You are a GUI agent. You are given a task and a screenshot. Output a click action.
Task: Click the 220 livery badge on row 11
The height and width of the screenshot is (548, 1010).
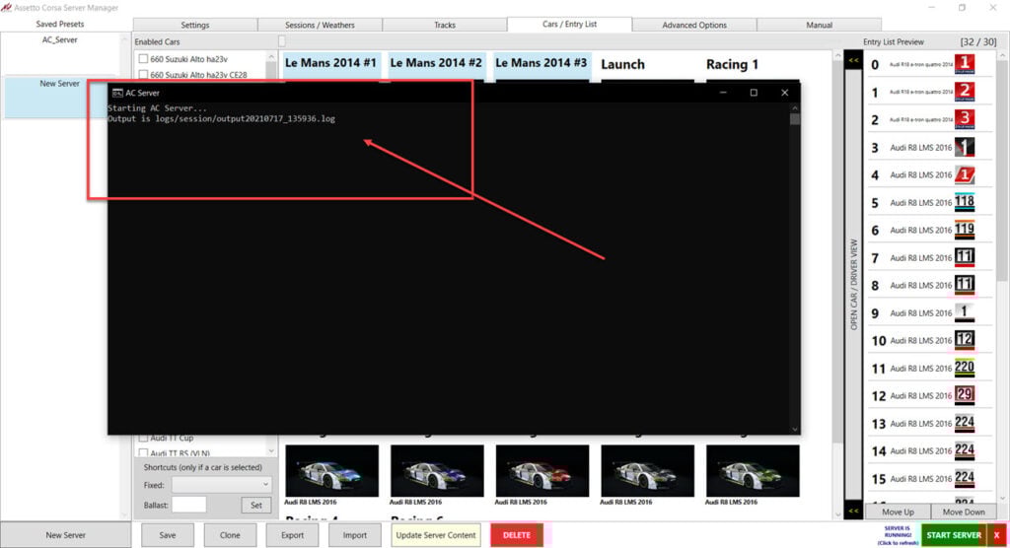pos(965,369)
